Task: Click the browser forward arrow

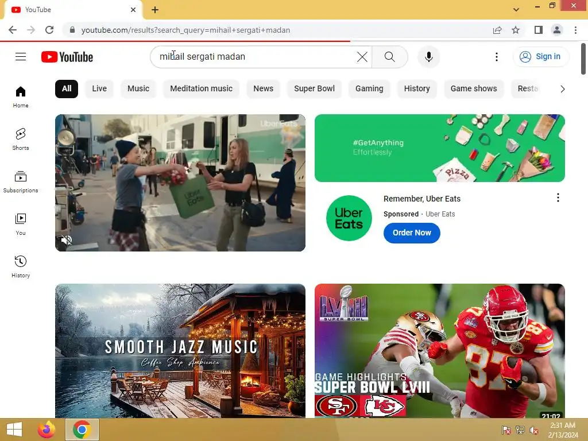Action: 31,30
